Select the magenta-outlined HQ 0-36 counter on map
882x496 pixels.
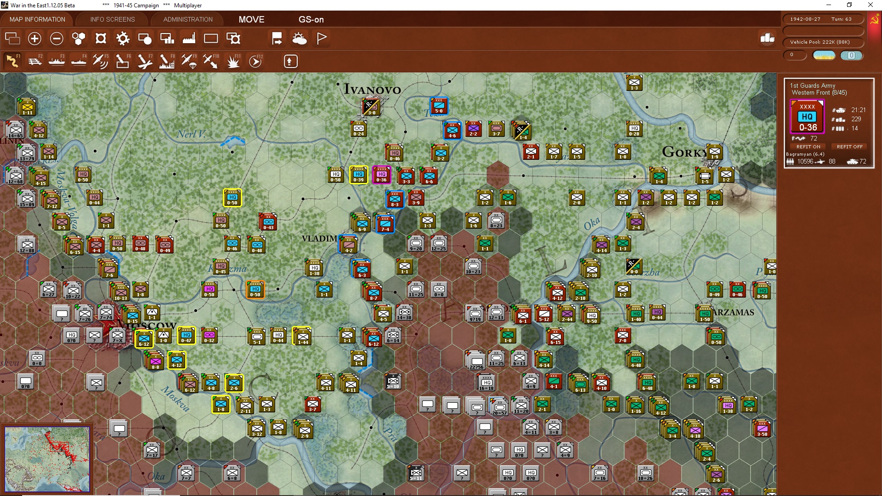coord(382,175)
